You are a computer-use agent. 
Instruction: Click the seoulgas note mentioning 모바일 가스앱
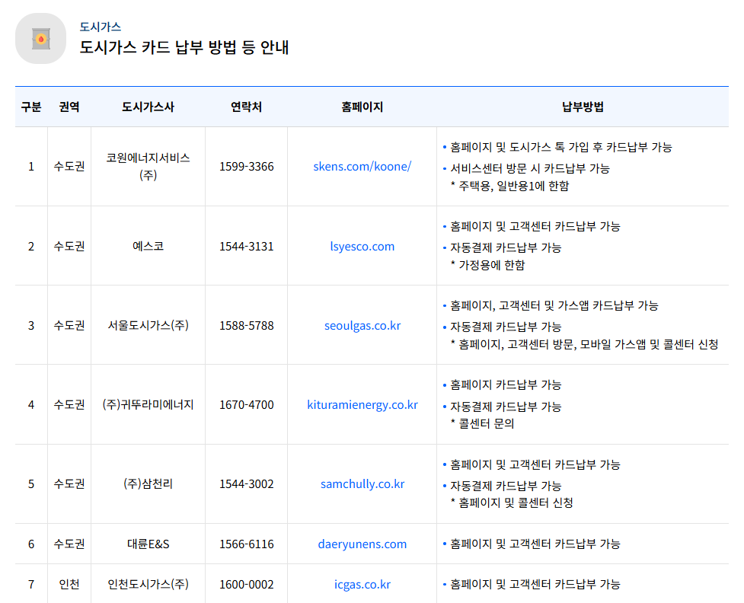(584, 344)
